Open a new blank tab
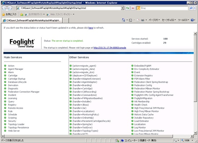Screen dimensions: 198x143 (66, 21)
